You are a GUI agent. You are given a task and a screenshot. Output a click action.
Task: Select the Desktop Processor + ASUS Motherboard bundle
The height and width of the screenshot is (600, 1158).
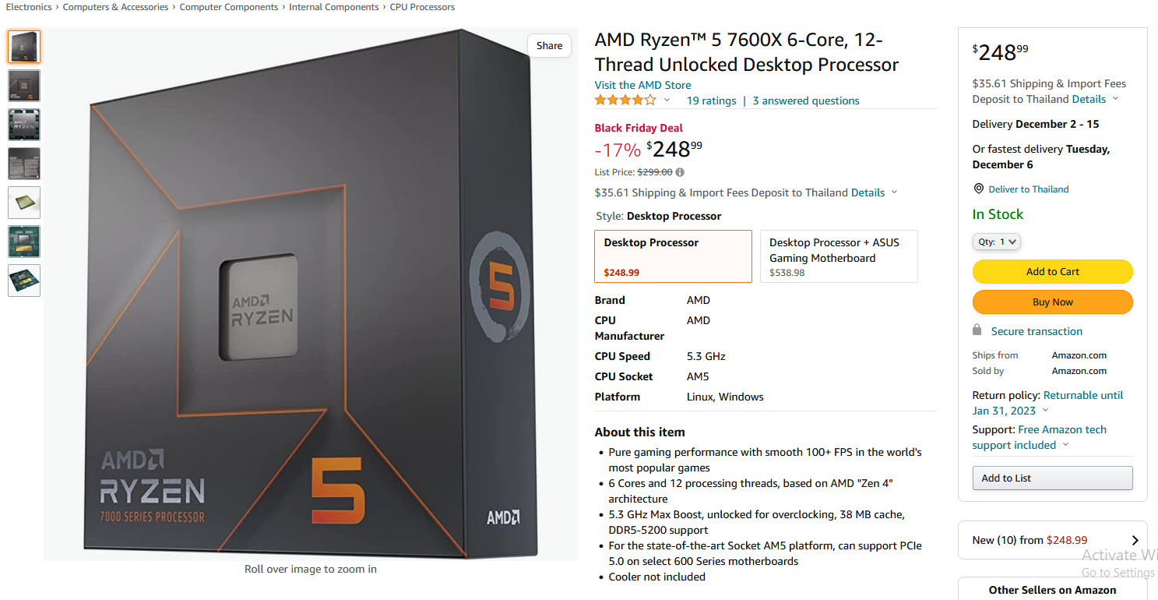coord(838,256)
